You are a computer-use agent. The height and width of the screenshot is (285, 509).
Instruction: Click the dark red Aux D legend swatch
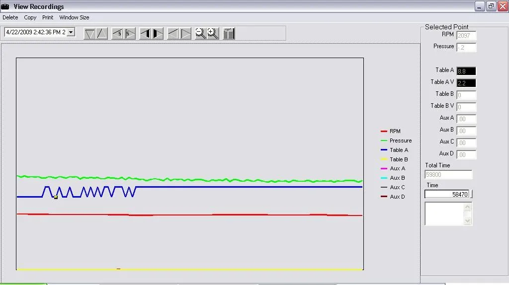point(384,197)
